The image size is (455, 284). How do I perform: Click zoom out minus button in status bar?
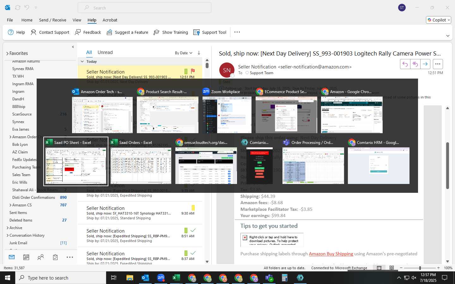pyautogui.click(x=401, y=268)
